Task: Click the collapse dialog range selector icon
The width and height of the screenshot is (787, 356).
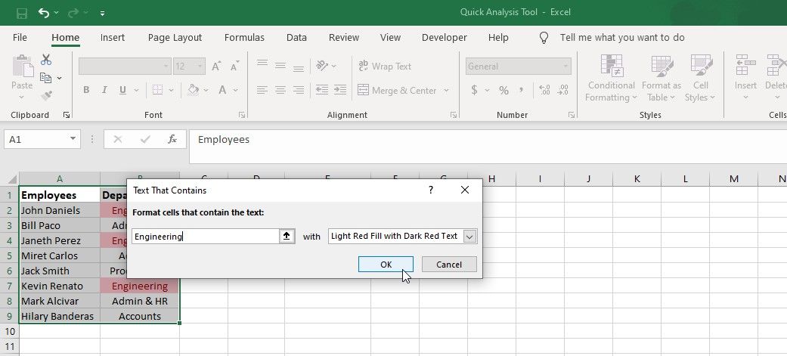Action: [x=287, y=236]
